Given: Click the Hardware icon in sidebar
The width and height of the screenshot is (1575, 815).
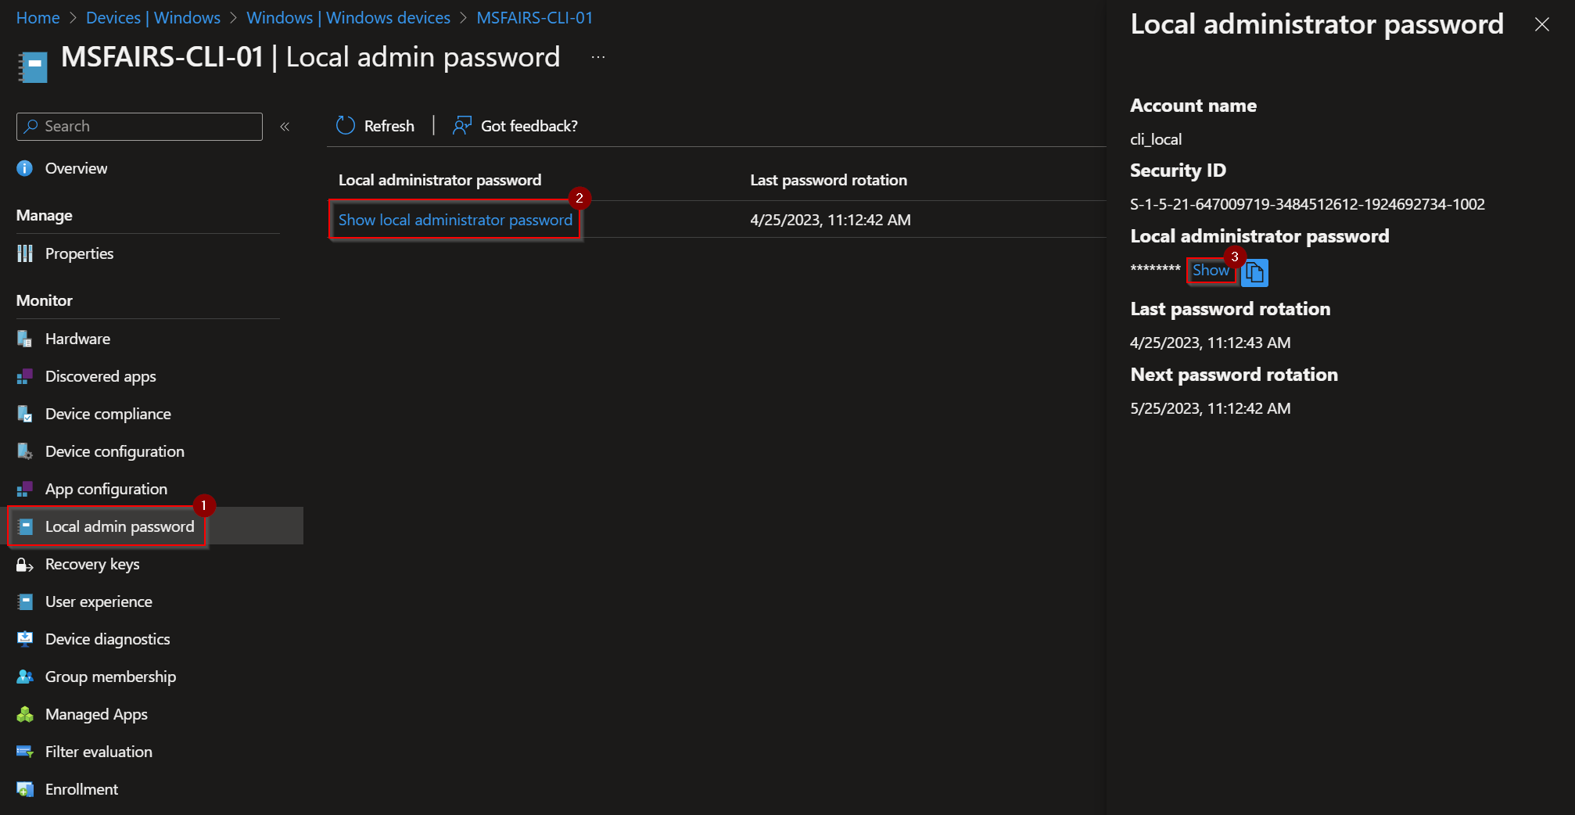Looking at the screenshot, I should tap(25, 339).
